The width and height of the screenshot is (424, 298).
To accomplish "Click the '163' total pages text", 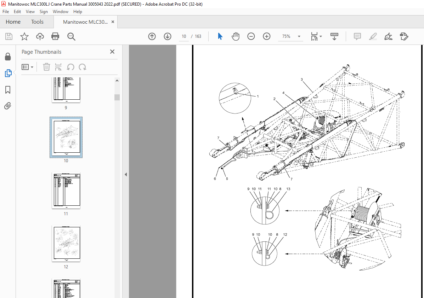I will 198,36.
